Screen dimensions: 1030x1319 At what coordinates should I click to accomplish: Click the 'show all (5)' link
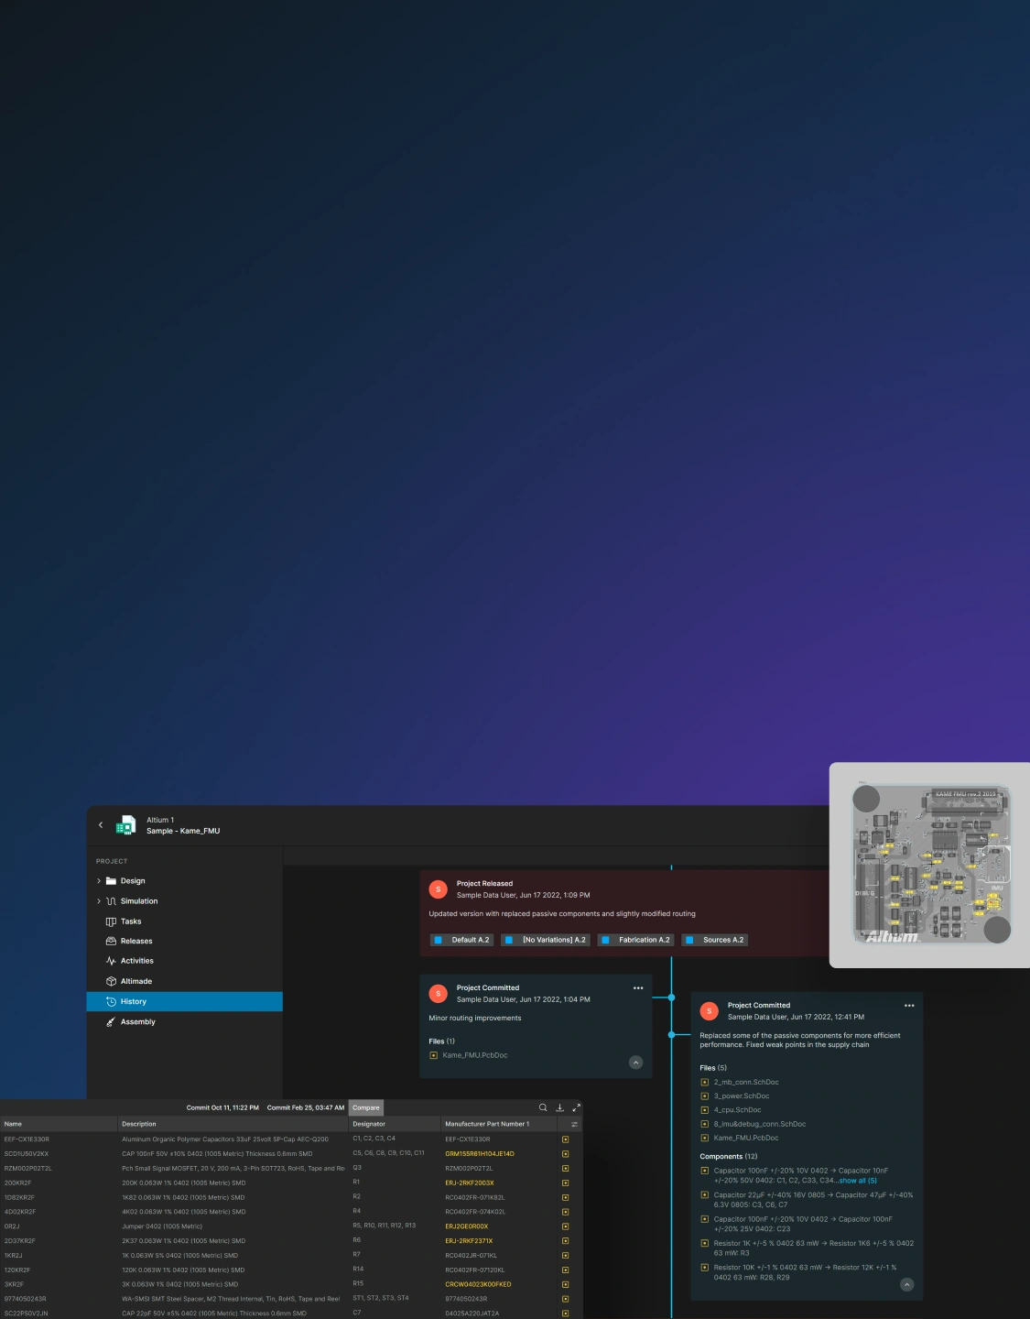(858, 1181)
